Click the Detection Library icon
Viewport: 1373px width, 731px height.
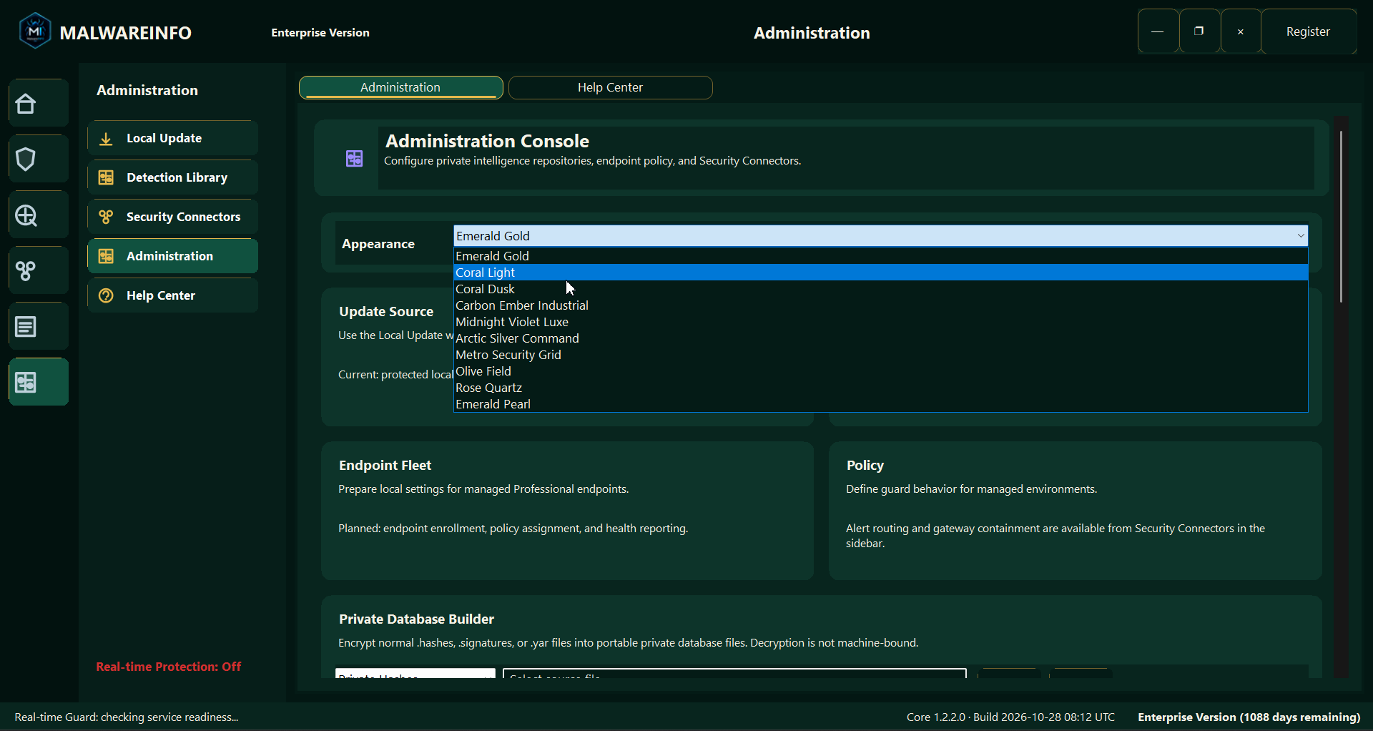[x=106, y=178]
